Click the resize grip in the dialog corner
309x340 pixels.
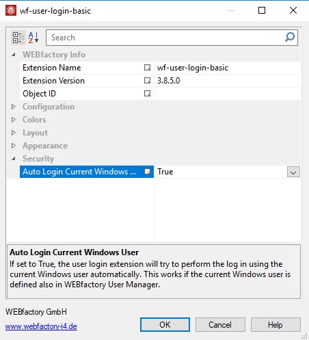(x=304, y=336)
